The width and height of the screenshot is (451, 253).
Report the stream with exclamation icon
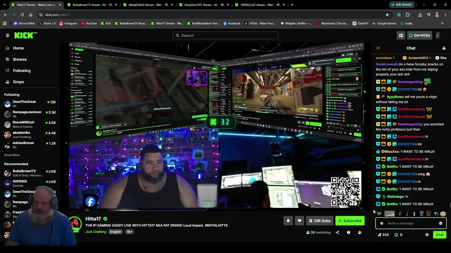348,232
